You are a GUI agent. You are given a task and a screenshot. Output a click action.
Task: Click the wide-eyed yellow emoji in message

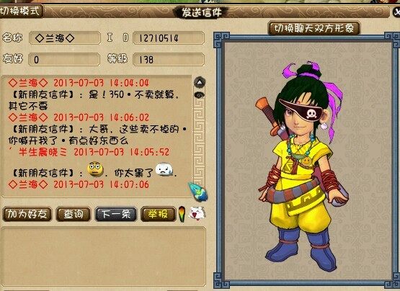click(x=95, y=169)
